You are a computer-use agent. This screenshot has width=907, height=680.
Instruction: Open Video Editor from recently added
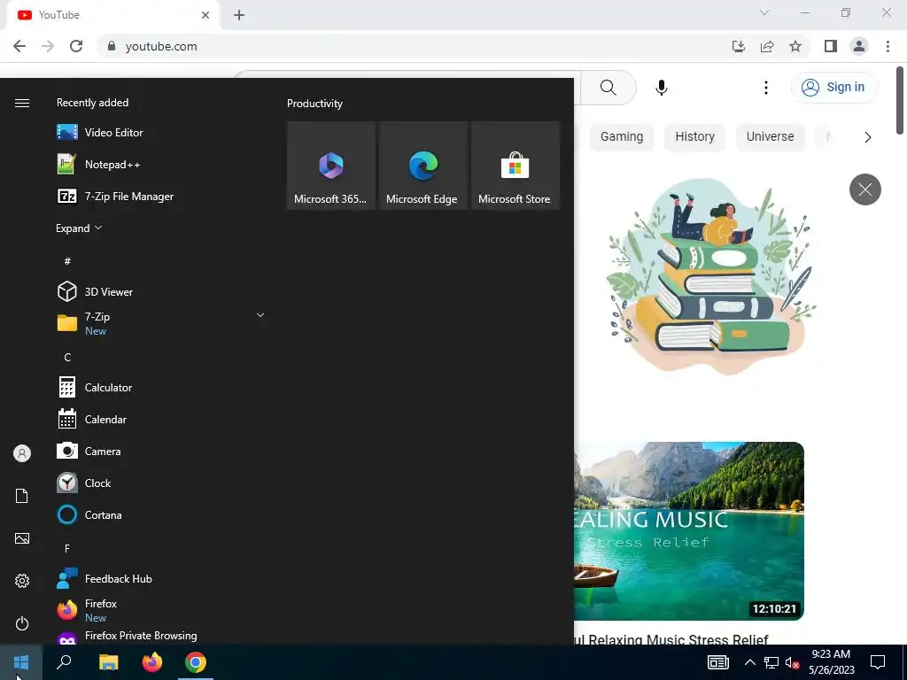pos(159,133)
